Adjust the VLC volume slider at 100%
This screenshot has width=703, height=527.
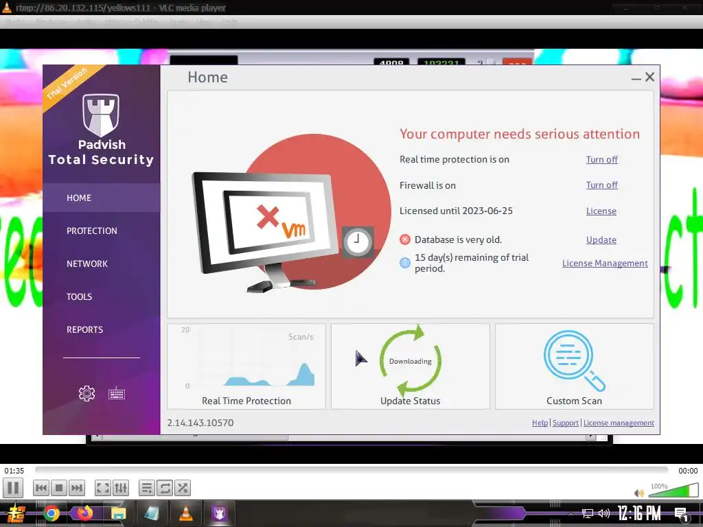(673, 490)
